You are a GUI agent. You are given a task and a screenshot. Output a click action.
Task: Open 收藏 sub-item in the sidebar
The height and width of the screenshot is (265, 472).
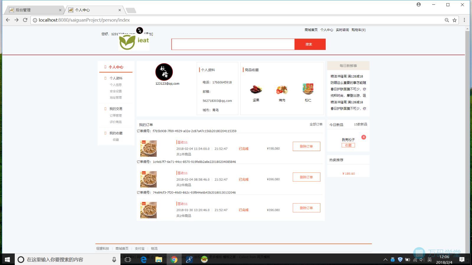point(116,140)
